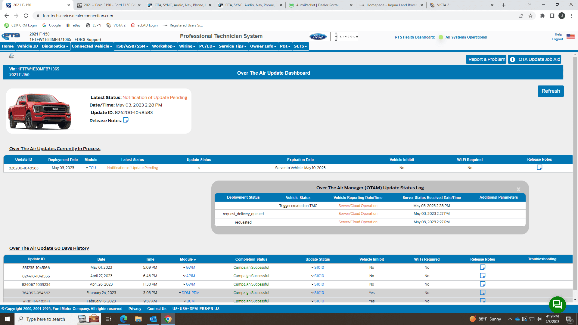The height and width of the screenshot is (325, 578).
Task: Expand the DDM, PDM module details
Action: (189, 293)
